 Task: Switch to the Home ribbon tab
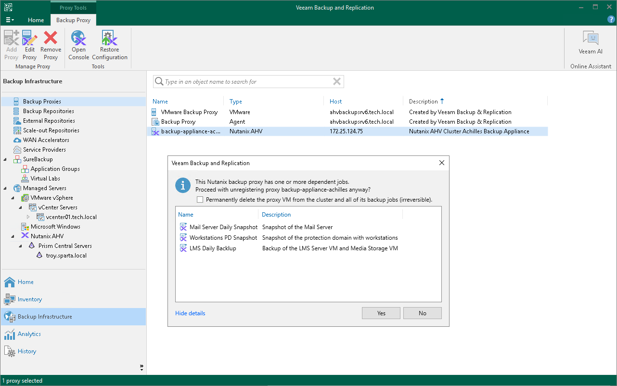tap(36, 20)
